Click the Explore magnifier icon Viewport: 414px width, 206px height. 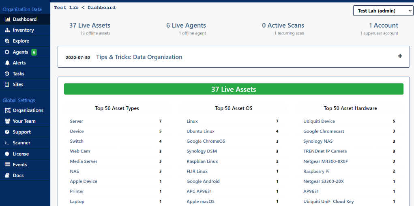[7, 41]
